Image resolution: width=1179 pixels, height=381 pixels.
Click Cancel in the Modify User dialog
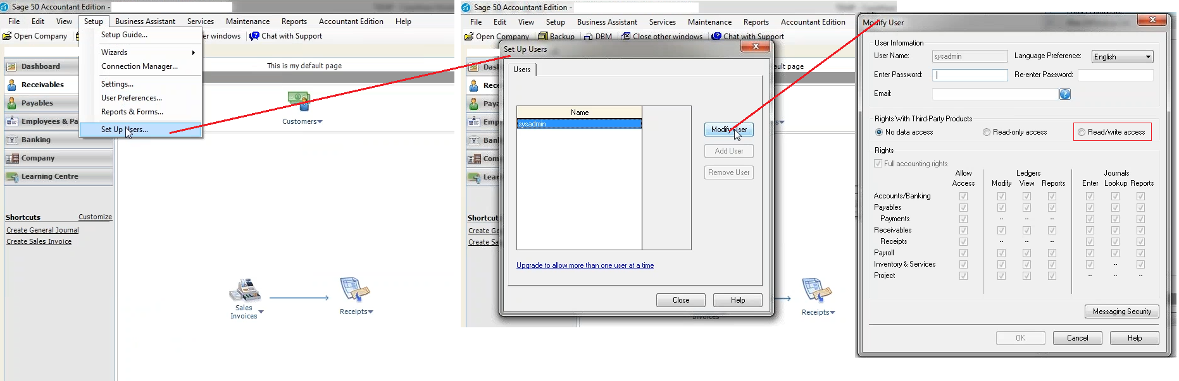pos(1078,338)
